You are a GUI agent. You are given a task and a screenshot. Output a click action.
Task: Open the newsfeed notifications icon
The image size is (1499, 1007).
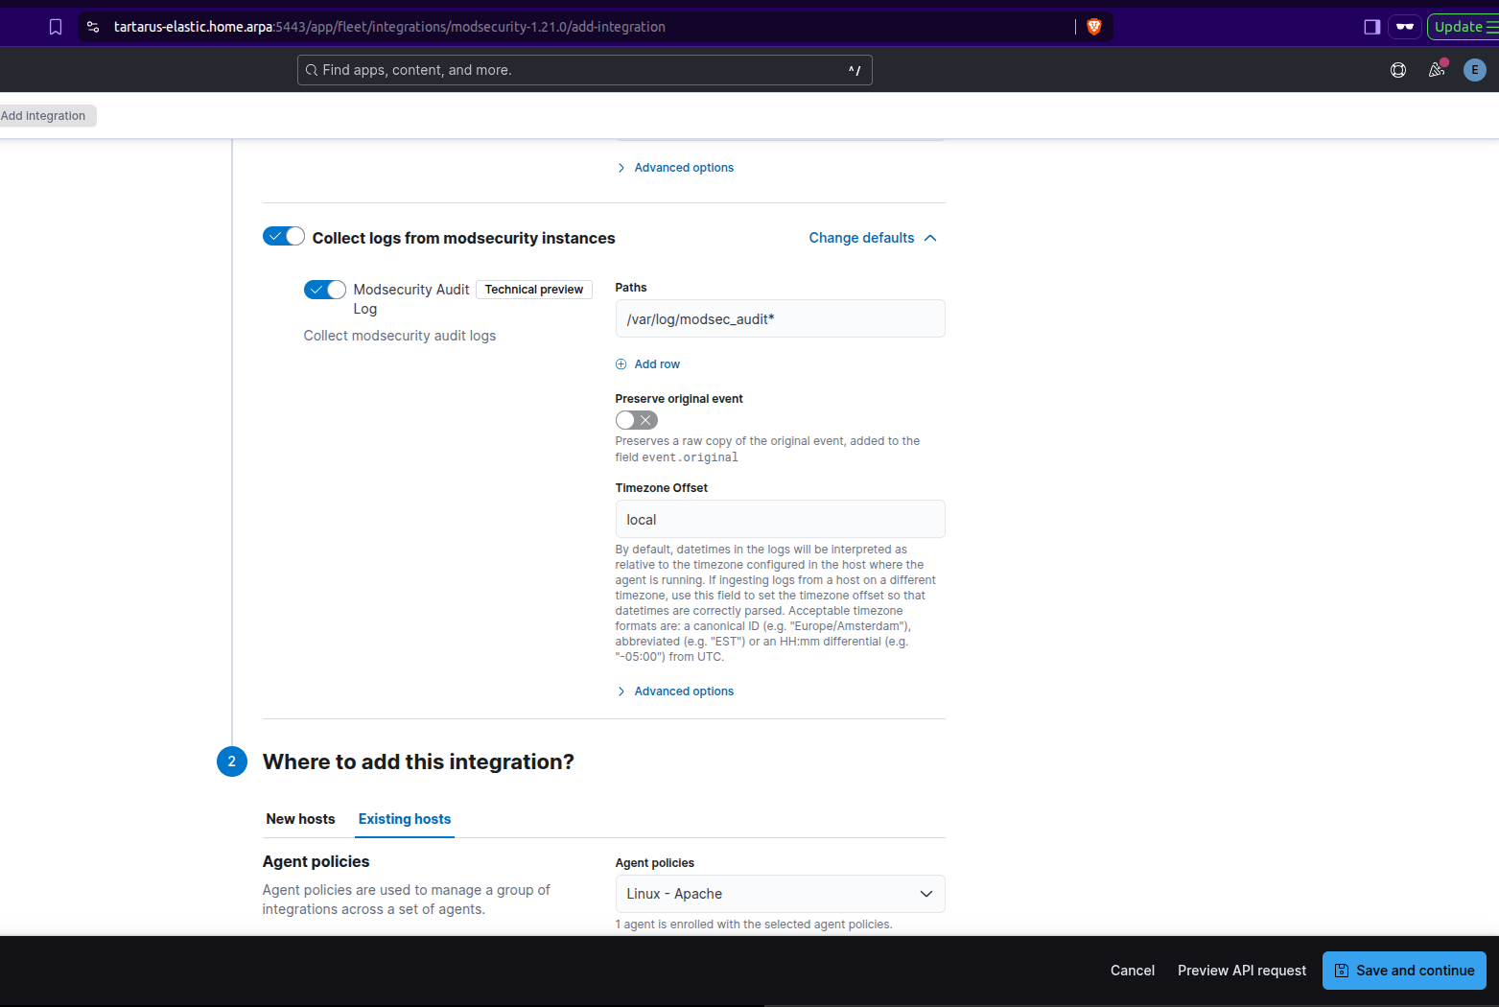1437,70
